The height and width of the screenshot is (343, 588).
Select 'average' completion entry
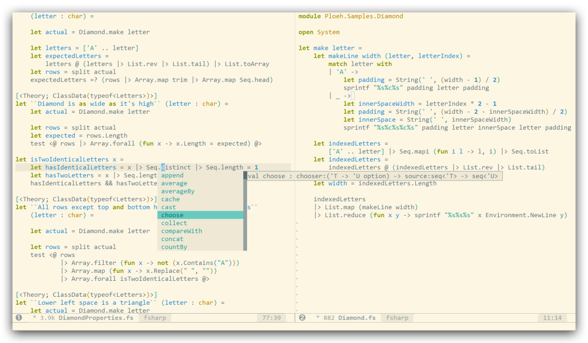(201, 183)
